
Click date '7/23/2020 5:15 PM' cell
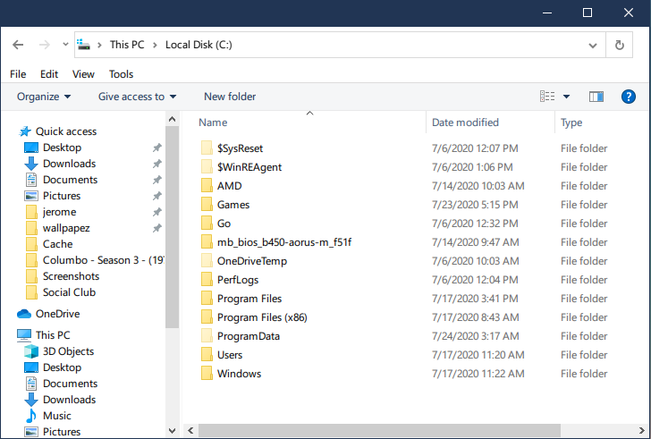pos(475,205)
